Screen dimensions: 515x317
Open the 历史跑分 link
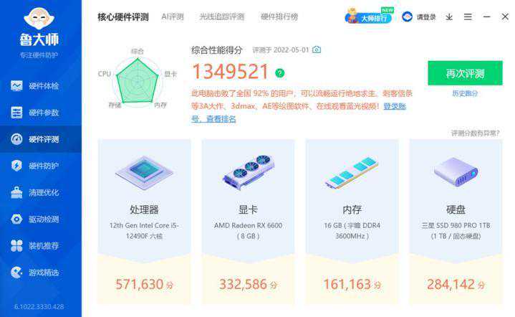(465, 93)
